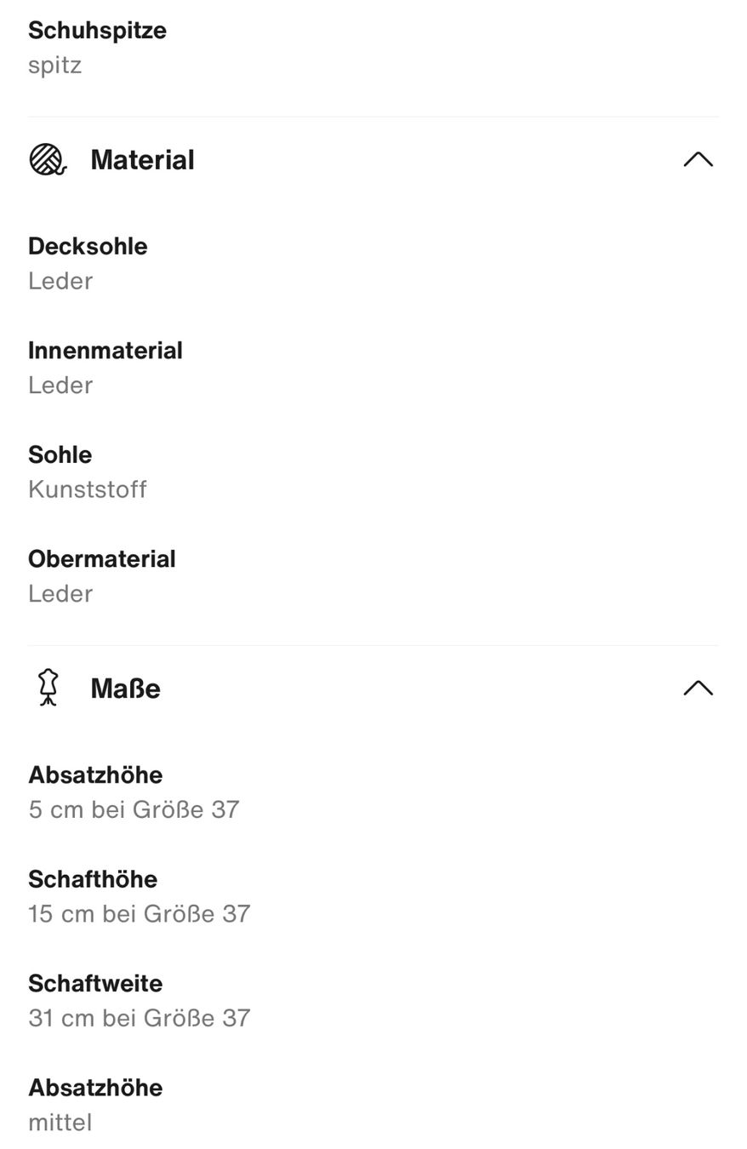Collapse the Maße section chevron
The height and width of the screenshot is (1149, 747).
pos(698,688)
